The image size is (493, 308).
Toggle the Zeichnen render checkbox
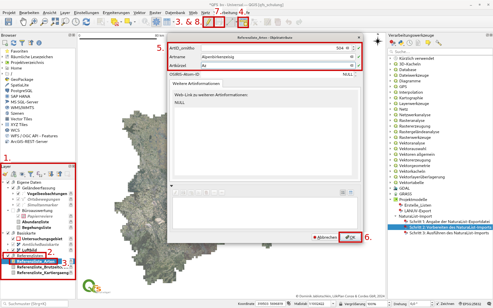[438, 304]
